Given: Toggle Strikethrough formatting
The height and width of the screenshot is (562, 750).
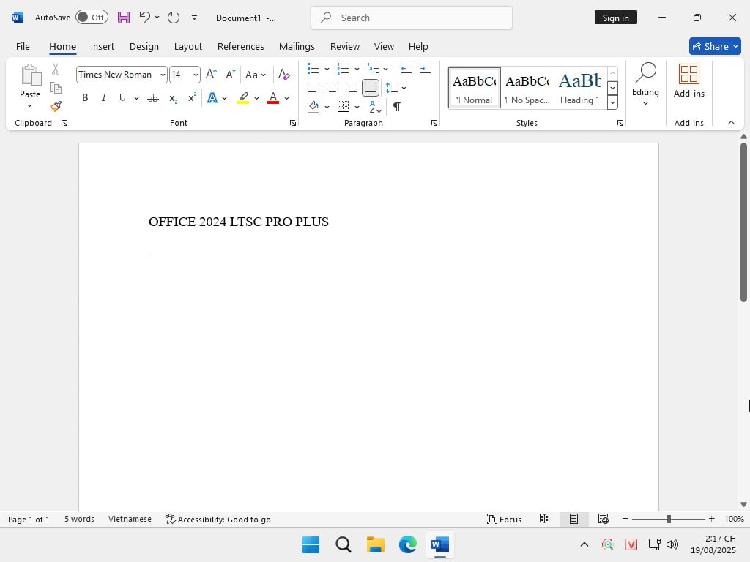Looking at the screenshot, I should pyautogui.click(x=152, y=99).
